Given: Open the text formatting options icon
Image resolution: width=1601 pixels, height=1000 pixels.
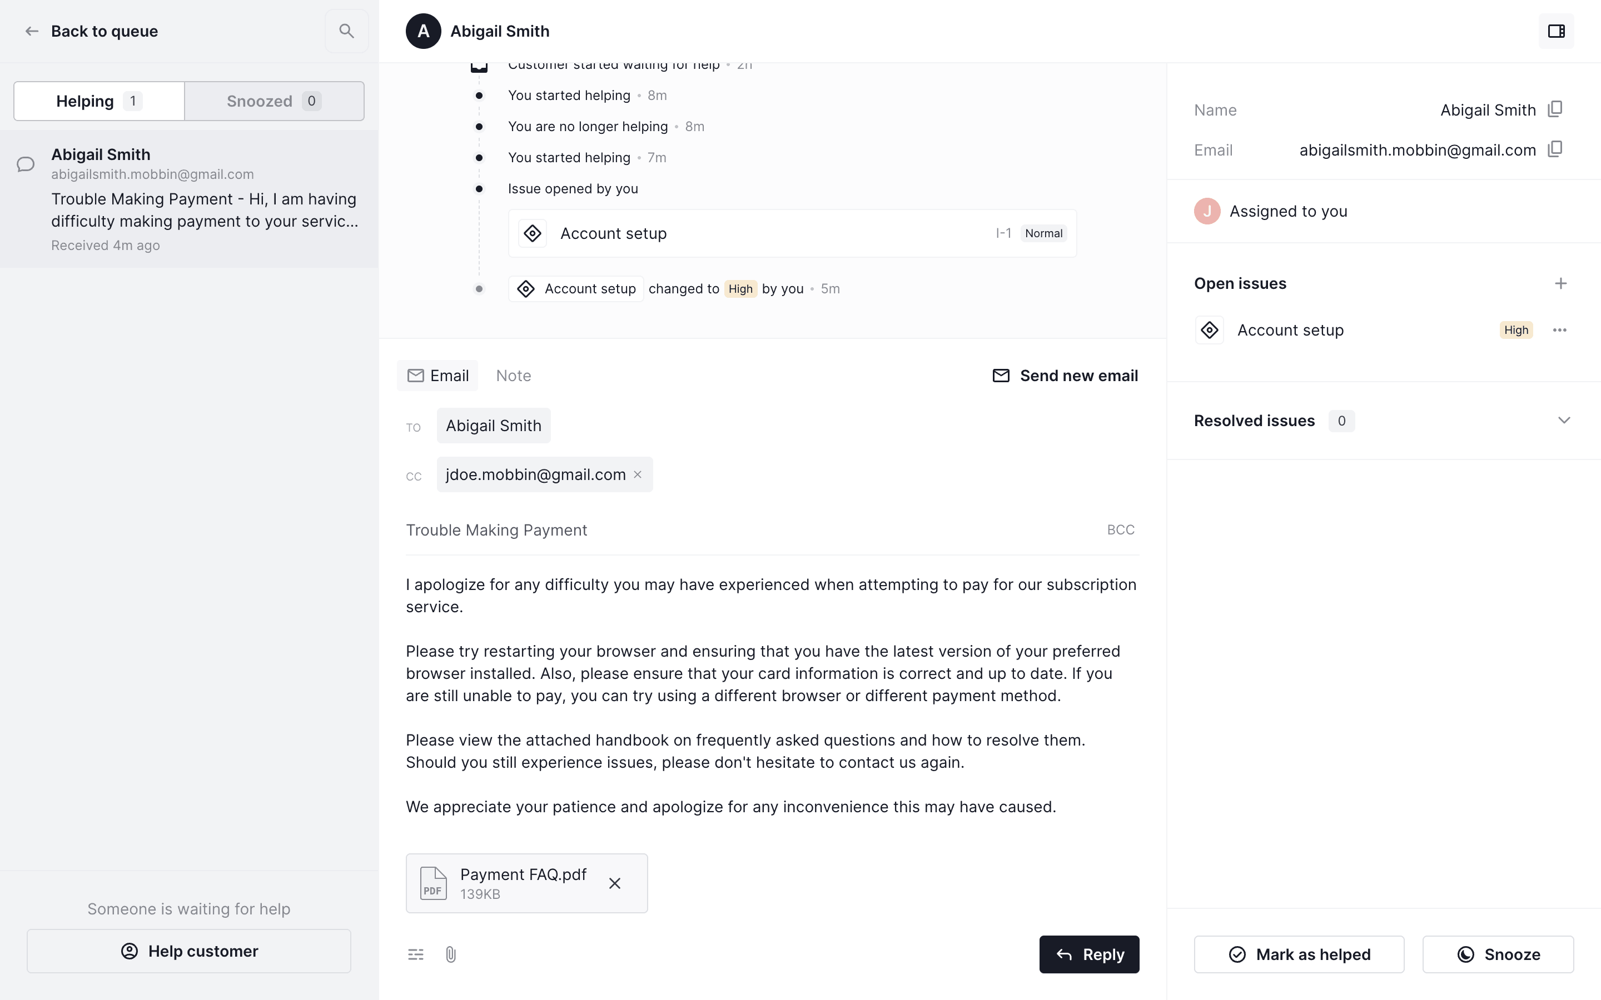Looking at the screenshot, I should [415, 954].
